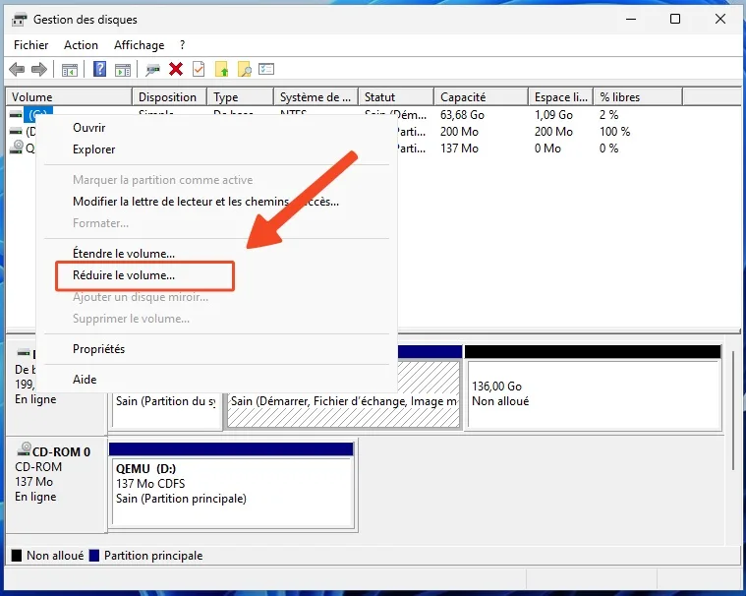
Task: Select the QEMU (D:) partition block
Action: [x=232, y=486]
